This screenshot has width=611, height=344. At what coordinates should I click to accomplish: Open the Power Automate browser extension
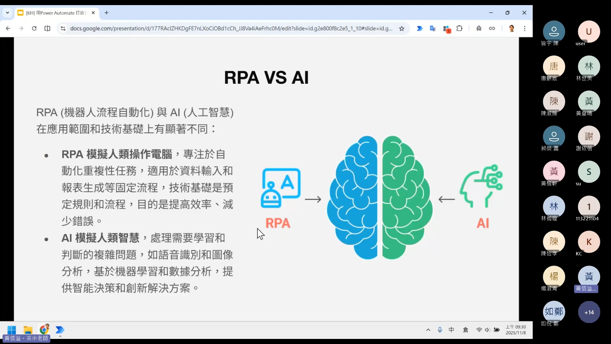(x=419, y=28)
